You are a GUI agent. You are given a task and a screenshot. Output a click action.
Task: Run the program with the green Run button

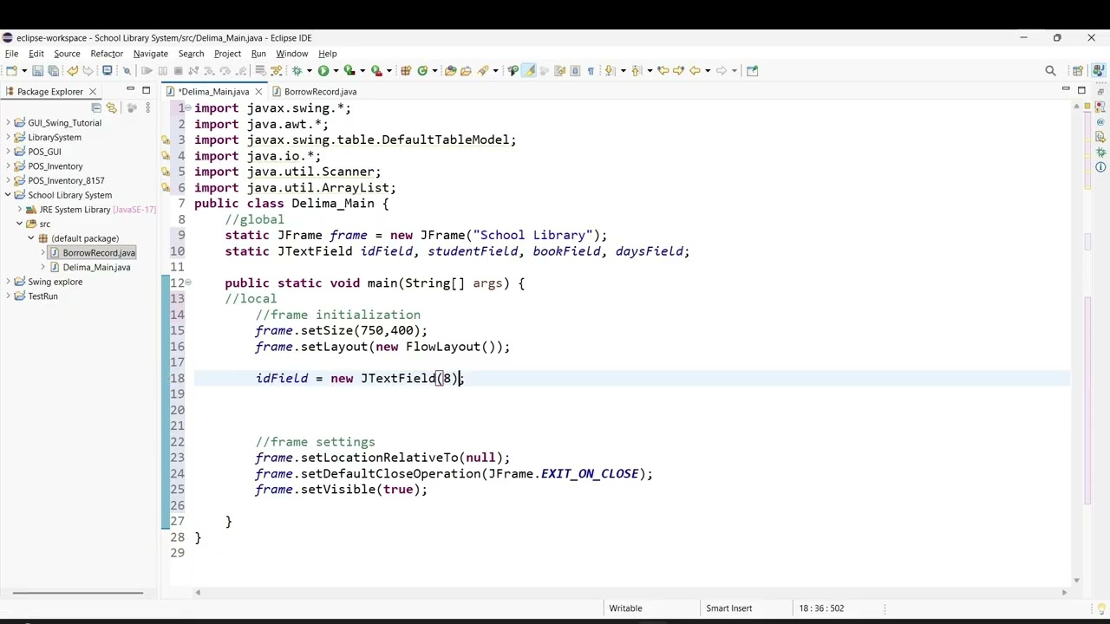(323, 70)
